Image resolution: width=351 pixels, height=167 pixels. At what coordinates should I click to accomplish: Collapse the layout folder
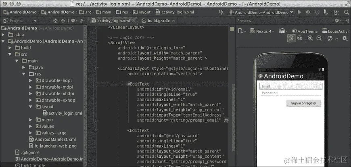(x=31, y=107)
